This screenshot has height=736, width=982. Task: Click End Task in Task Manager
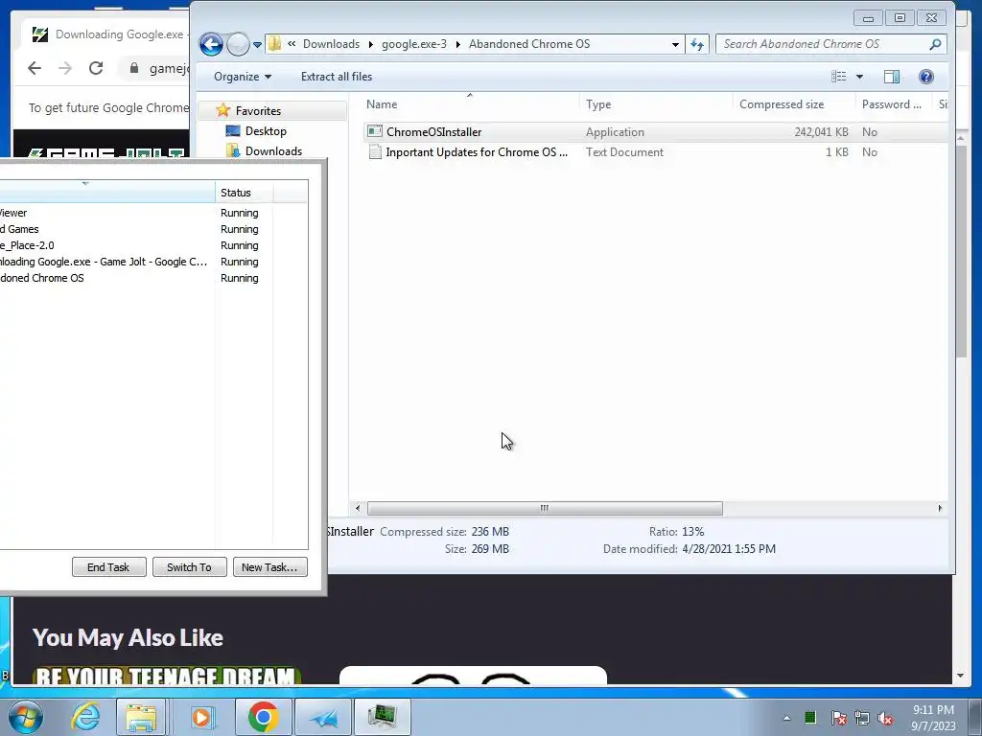click(x=108, y=567)
